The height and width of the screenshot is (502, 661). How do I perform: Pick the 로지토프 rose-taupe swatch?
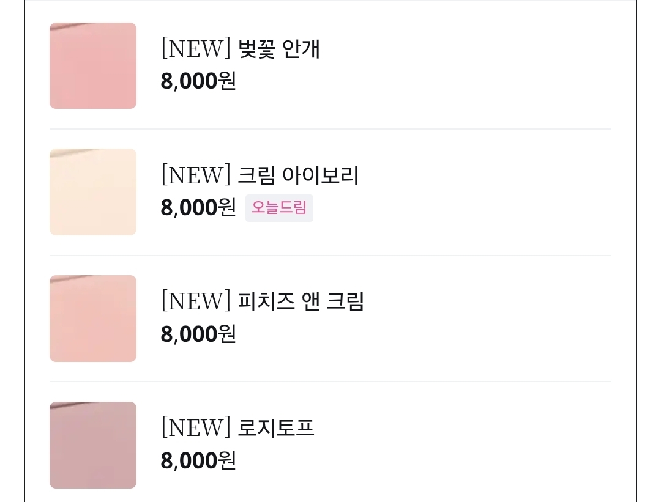pos(93,445)
